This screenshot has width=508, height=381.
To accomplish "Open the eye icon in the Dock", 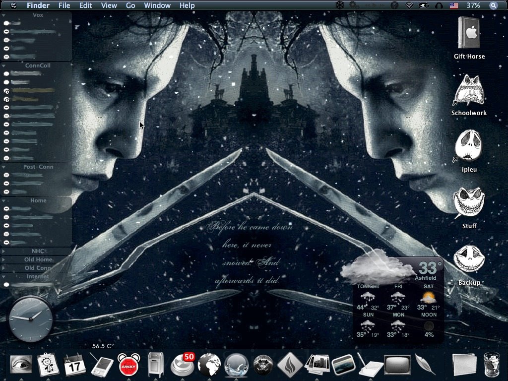I will pyautogui.click(x=21, y=364).
